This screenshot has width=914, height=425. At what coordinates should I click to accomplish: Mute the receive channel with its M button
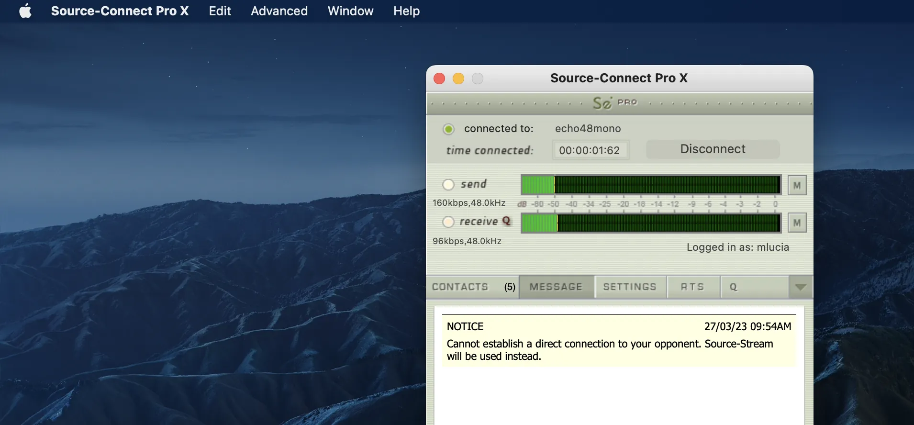click(797, 223)
